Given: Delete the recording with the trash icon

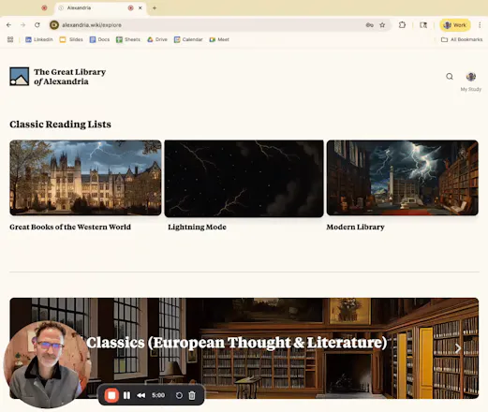Looking at the screenshot, I should click(x=192, y=395).
